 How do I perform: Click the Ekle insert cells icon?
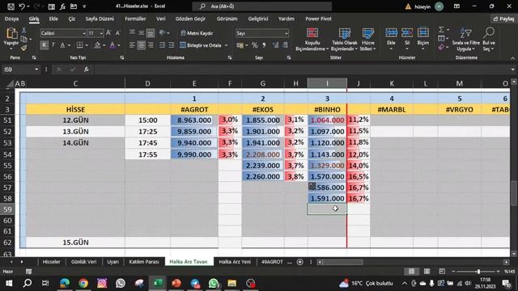point(391,32)
